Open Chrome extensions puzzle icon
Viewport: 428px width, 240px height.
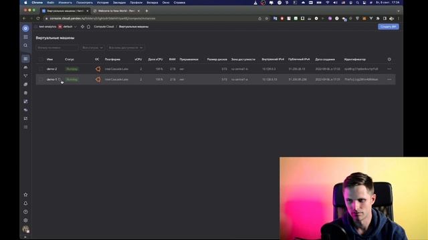pos(378,19)
